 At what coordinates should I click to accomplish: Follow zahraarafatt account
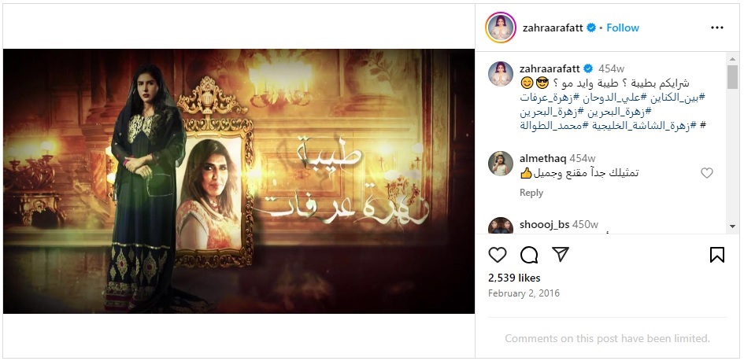click(x=623, y=28)
